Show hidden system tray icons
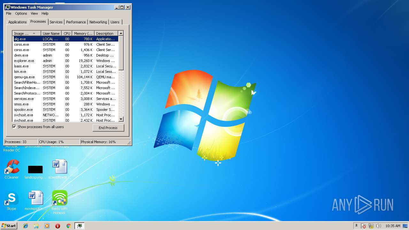 point(356,226)
